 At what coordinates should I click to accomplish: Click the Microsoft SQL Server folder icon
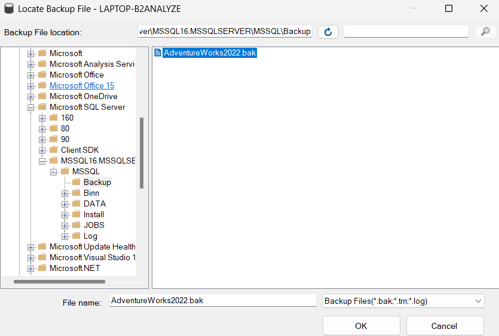[x=42, y=106]
